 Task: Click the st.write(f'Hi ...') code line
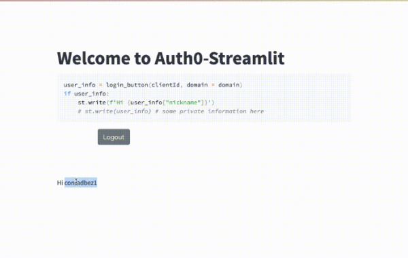[x=146, y=103]
